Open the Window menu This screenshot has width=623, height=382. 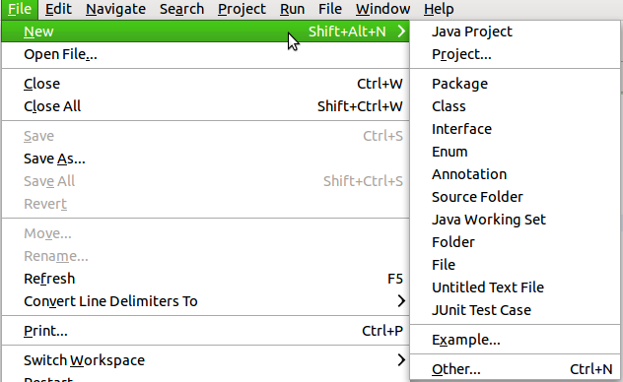point(382,9)
